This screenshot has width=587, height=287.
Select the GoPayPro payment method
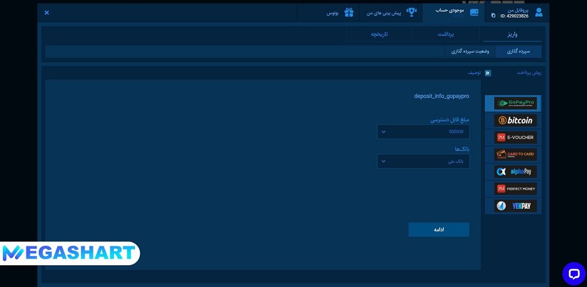[515, 103]
